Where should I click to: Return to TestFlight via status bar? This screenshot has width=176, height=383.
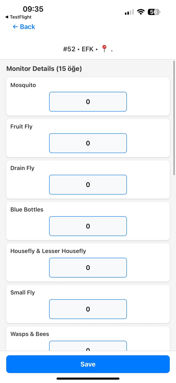(x=18, y=17)
